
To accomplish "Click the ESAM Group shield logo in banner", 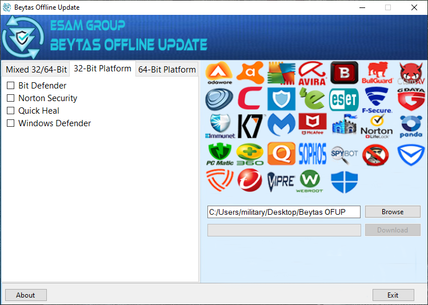I will tap(23, 37).
